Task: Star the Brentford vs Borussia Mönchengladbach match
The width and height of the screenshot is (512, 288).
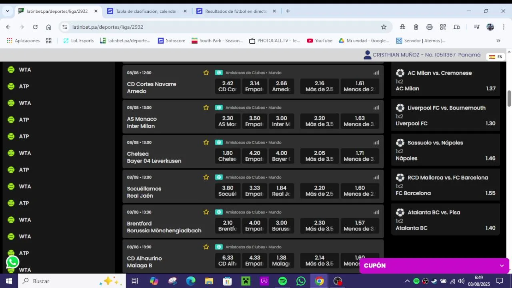Action: point(206,212)
